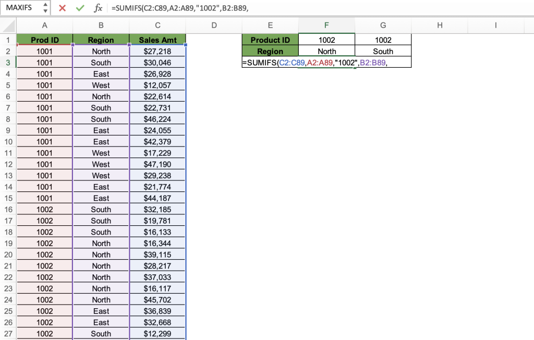Click the down arrow beside the Name Box

tap(45, 10)
